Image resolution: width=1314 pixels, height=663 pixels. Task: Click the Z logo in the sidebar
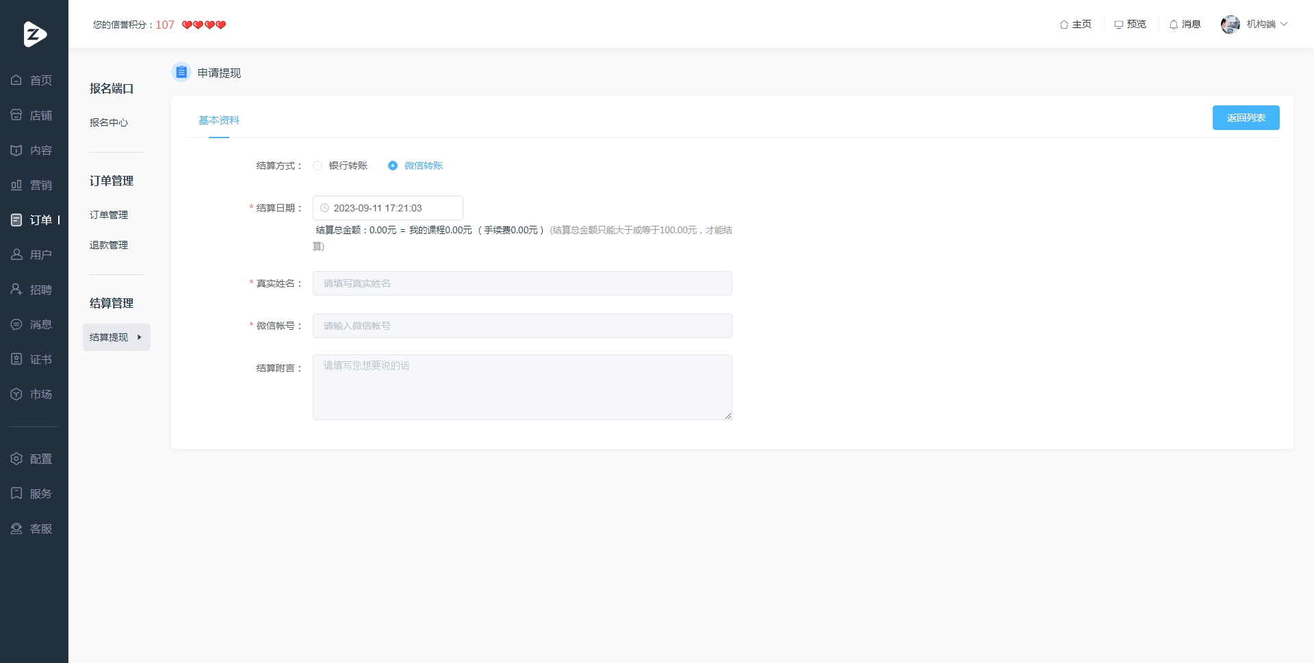35,34
